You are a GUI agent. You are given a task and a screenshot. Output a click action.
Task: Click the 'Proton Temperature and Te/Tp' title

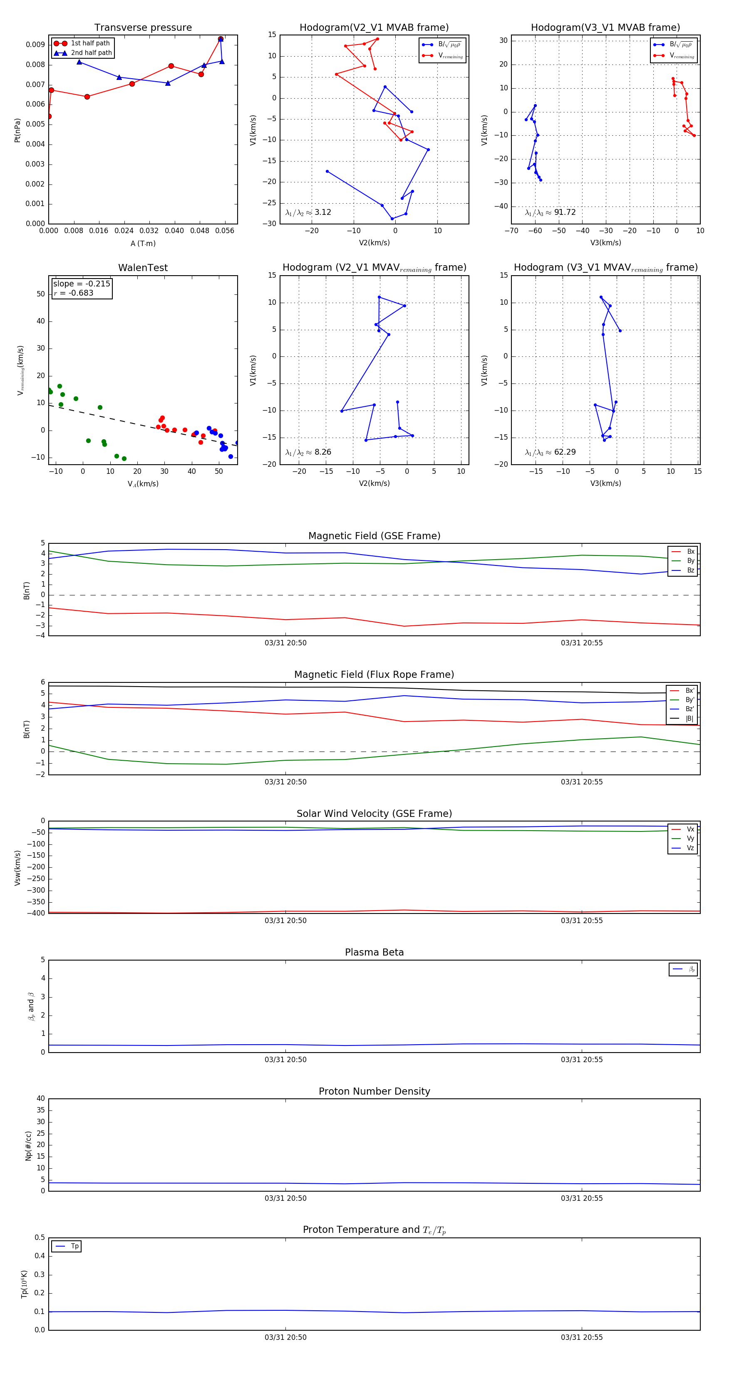click(x=374, y=1230)
